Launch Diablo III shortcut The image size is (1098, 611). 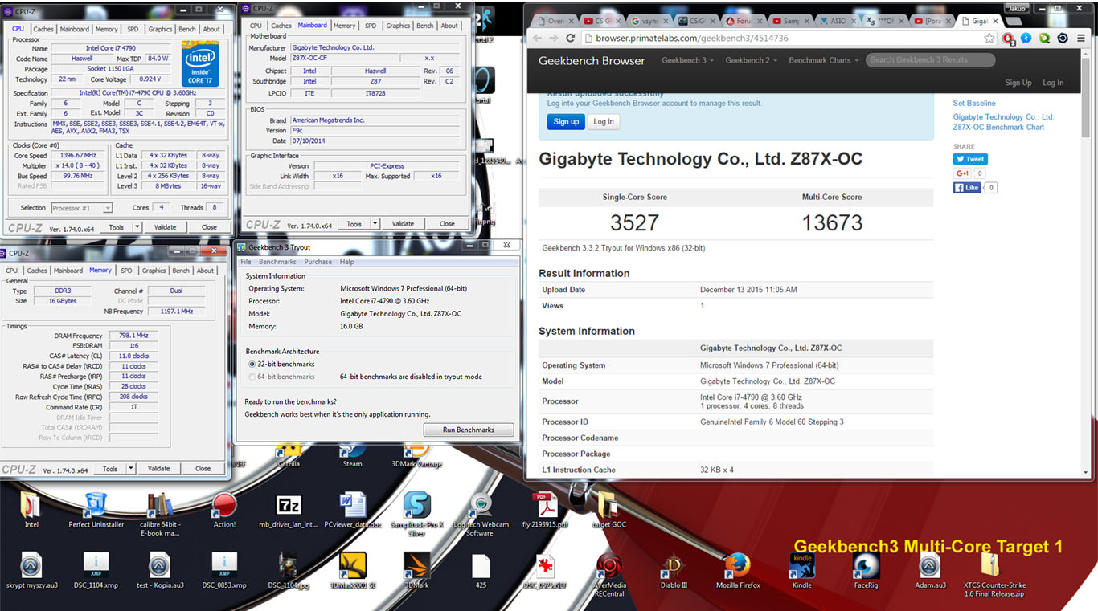tap(673, 570)
